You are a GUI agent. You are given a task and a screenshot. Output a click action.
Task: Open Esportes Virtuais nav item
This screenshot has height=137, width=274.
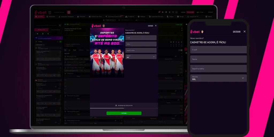[156, 17]
